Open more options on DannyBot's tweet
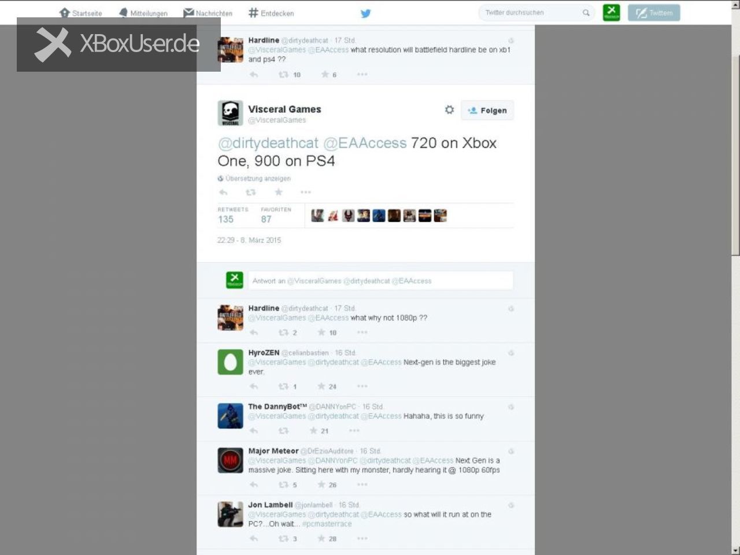The image size is (740, 555). coord(354,431)
